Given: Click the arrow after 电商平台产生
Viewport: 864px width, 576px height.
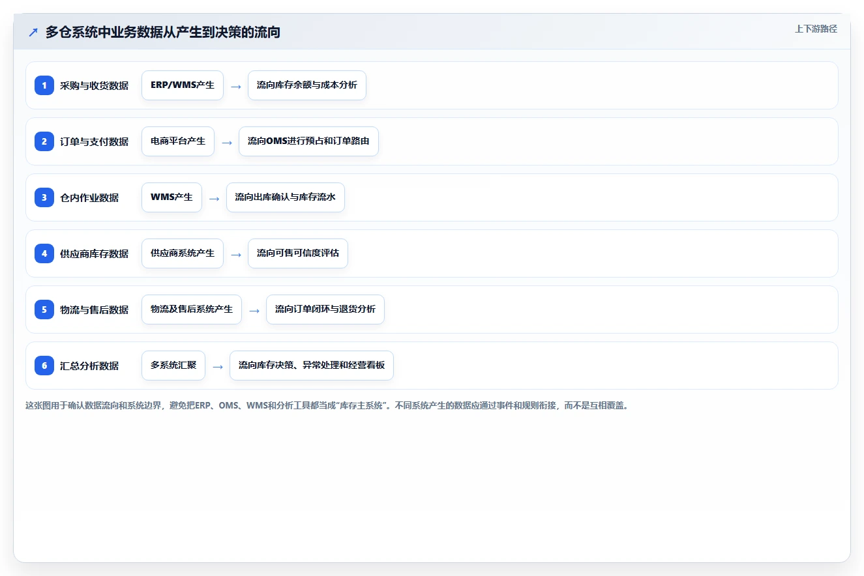Looking at the screenshot, I should [x=227, y=142].
